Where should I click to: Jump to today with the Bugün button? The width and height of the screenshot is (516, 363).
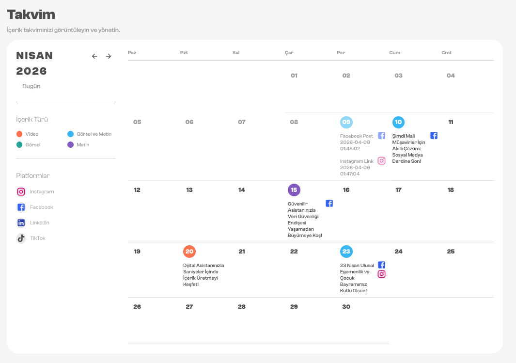pyautogui.click(x=31, y=86)
